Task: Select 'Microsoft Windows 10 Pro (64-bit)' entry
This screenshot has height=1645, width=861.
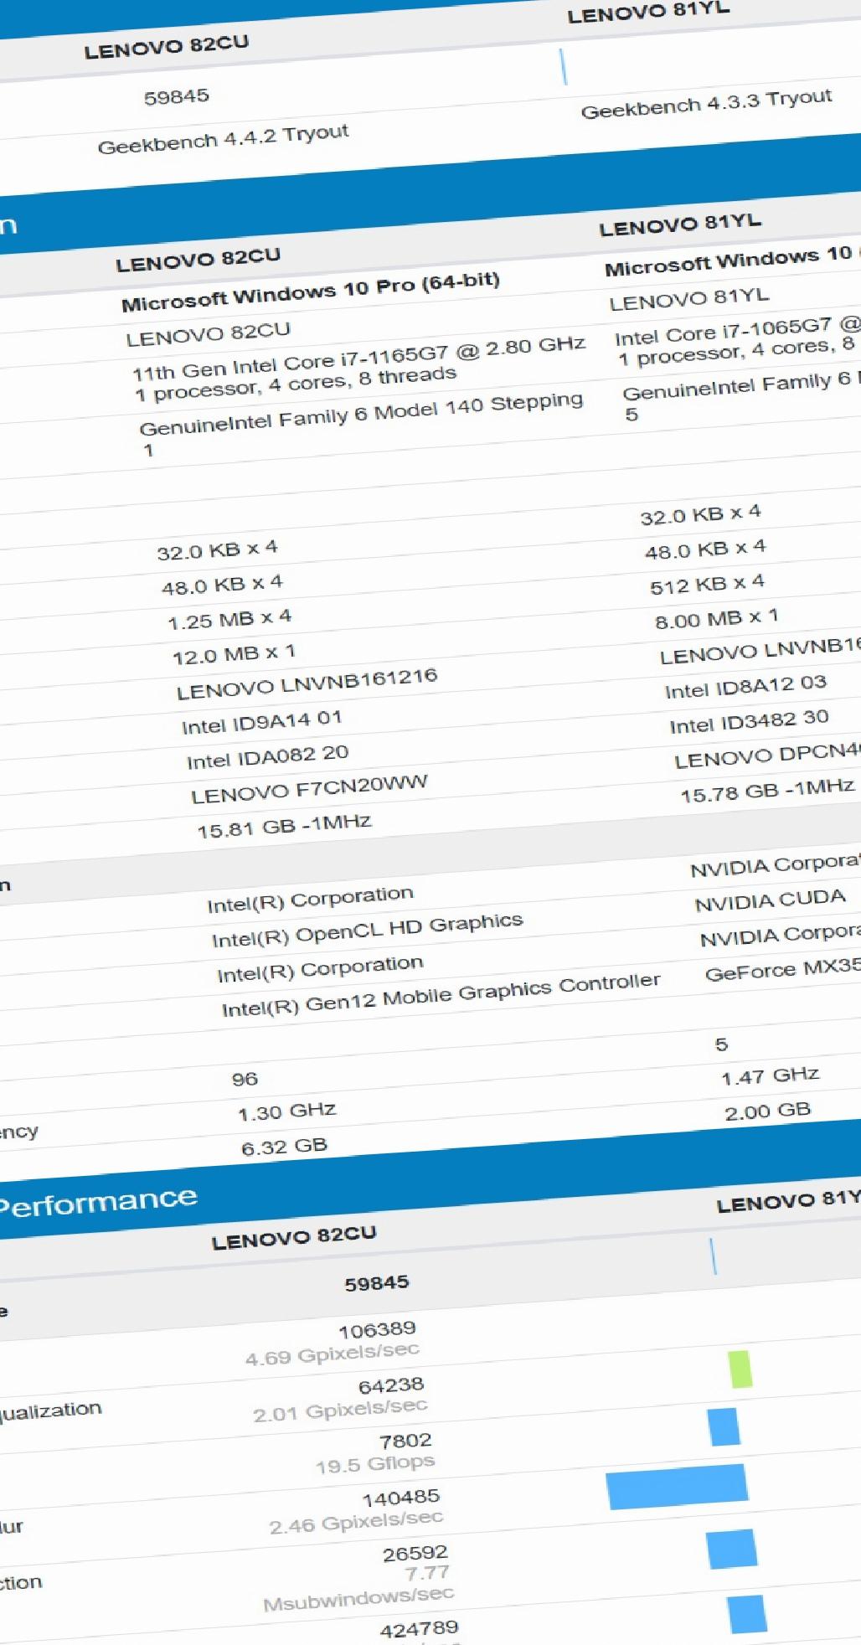Action: pyautogui.click(x=311, y=292)
